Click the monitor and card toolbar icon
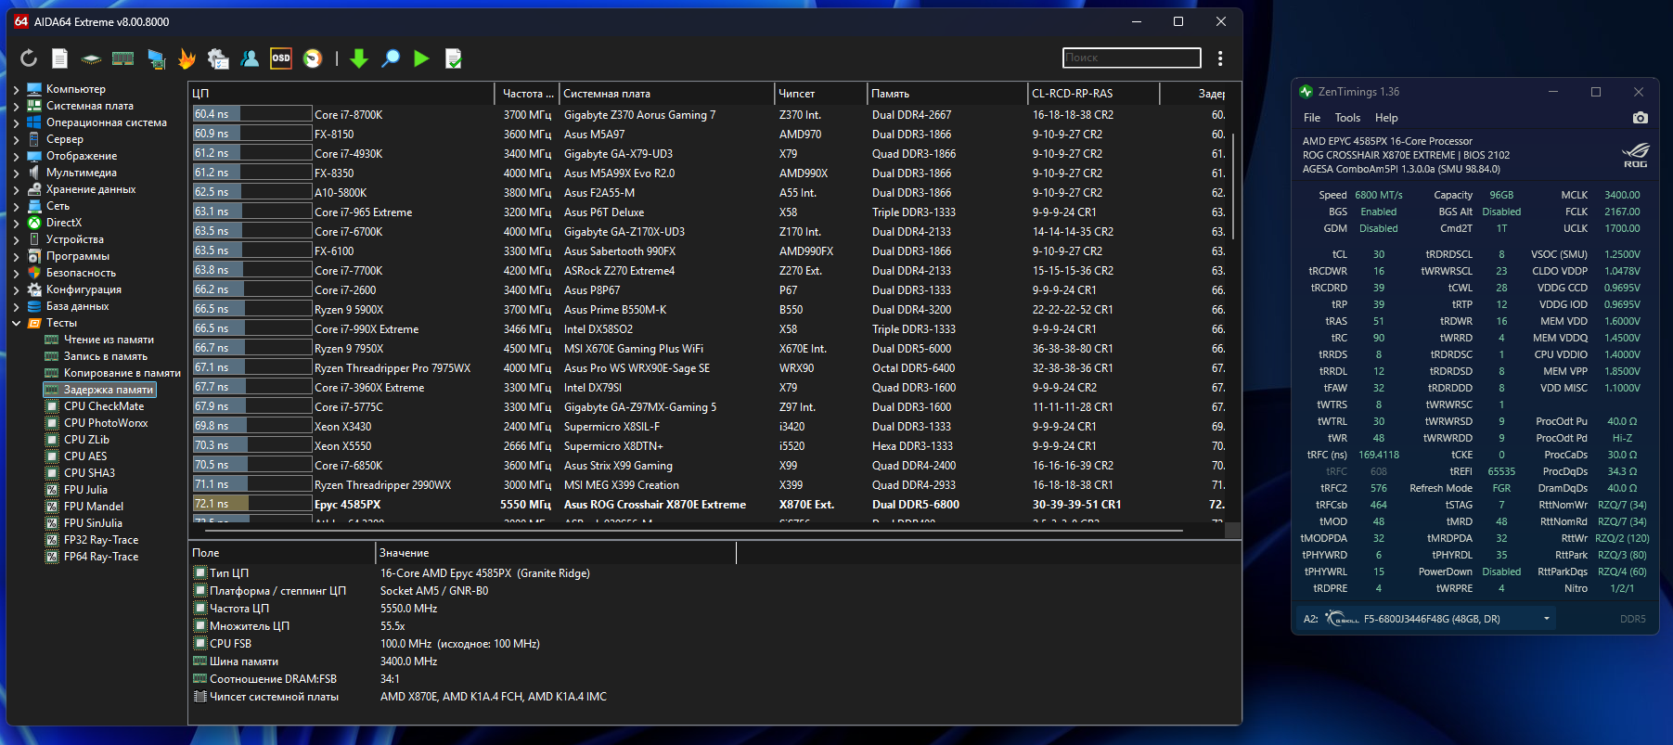The width and height of the screenshot is (1673, 745). [156, 58]
